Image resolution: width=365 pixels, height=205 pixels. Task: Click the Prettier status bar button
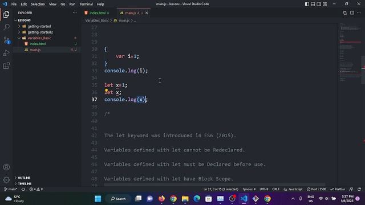coord(338,189)
